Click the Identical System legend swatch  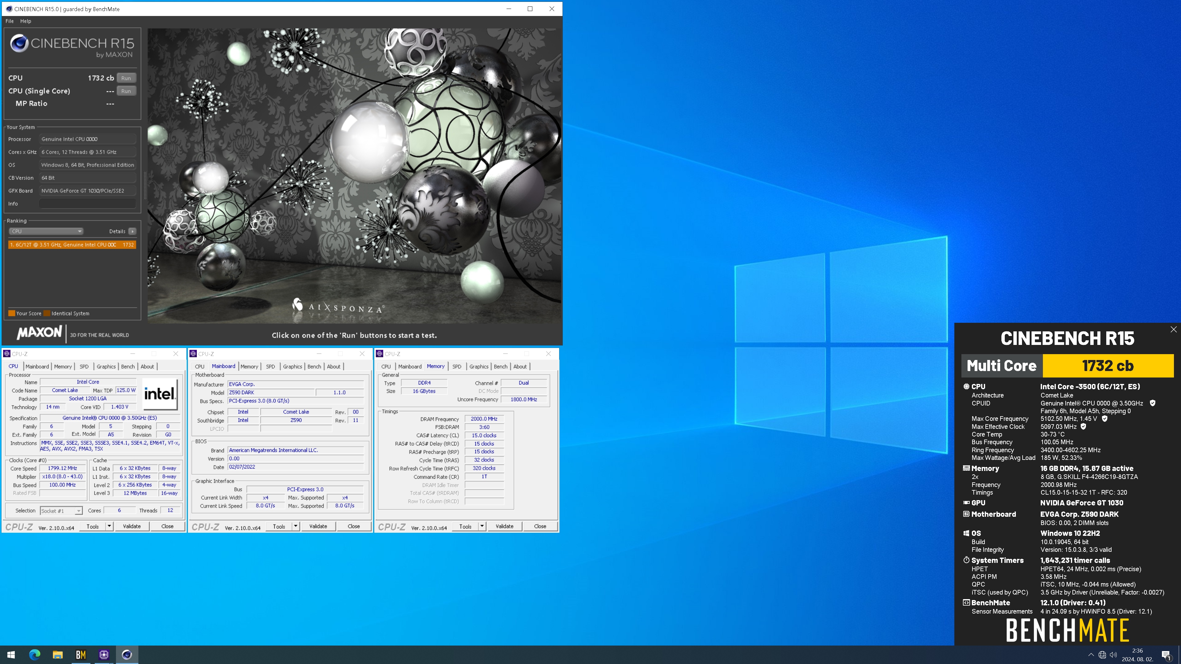[47, 314]
